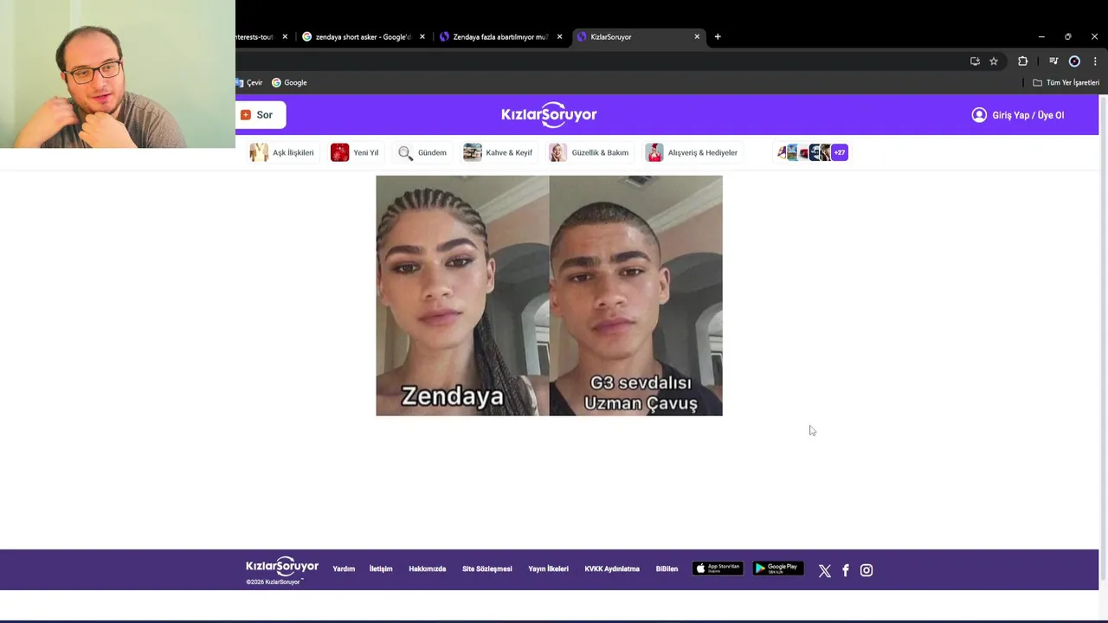The height and width of the screenshot is (623, 1108).
Task: Open the Aşk İlişkileri category
Action: (282, 152)
